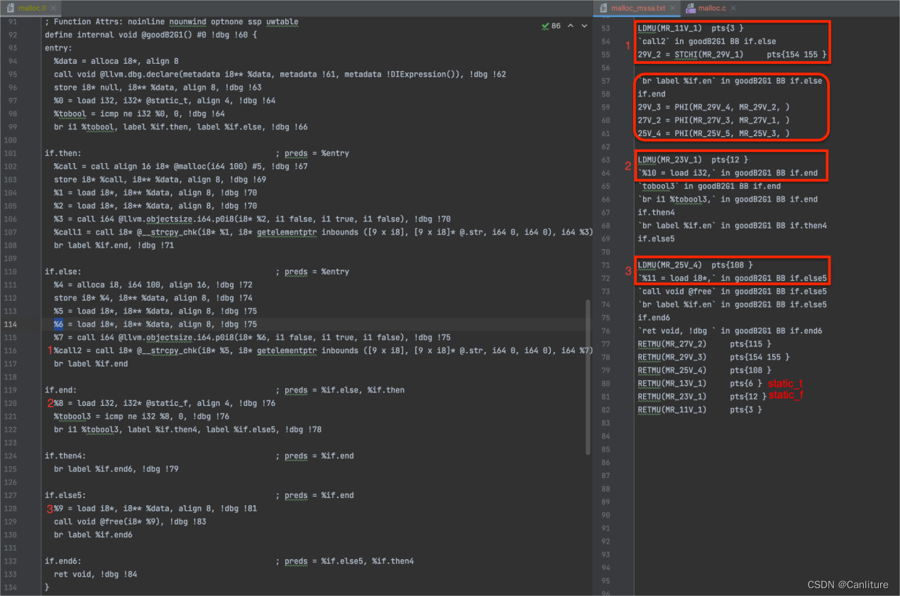
Task: Open the malloc.c tab
Action: [x=713, y=8]
